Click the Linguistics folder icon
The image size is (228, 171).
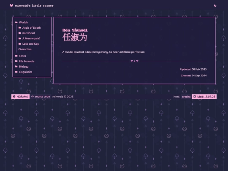(16, 72)
